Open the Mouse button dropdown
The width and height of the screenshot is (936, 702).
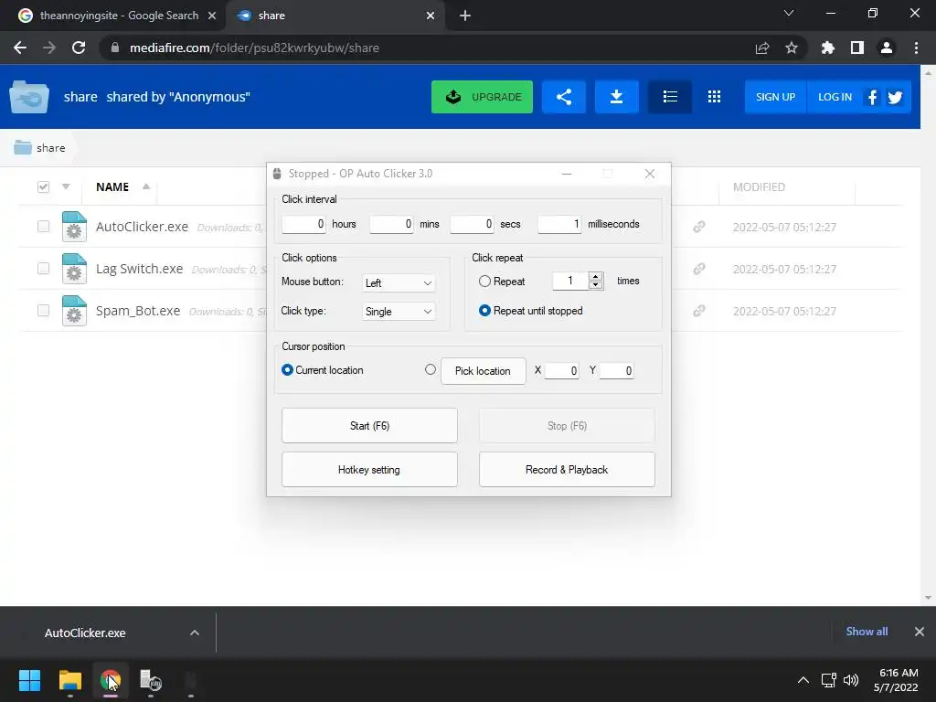tap(399, 283)
